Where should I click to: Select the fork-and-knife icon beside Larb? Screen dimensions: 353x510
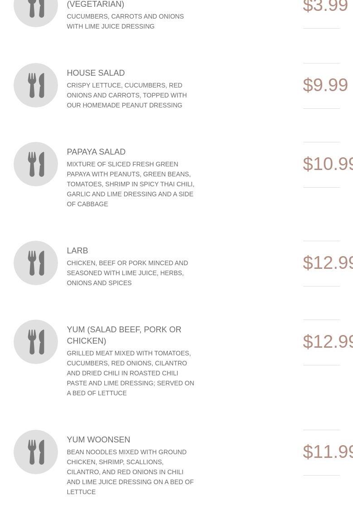coord(36,263)
